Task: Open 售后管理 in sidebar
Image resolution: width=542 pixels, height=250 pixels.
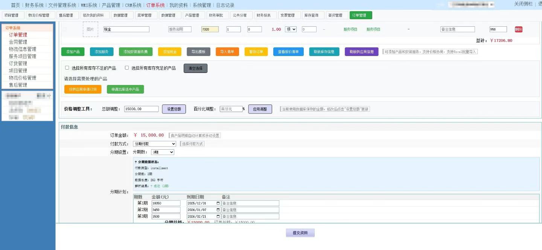Action: [x=18, y=85]
